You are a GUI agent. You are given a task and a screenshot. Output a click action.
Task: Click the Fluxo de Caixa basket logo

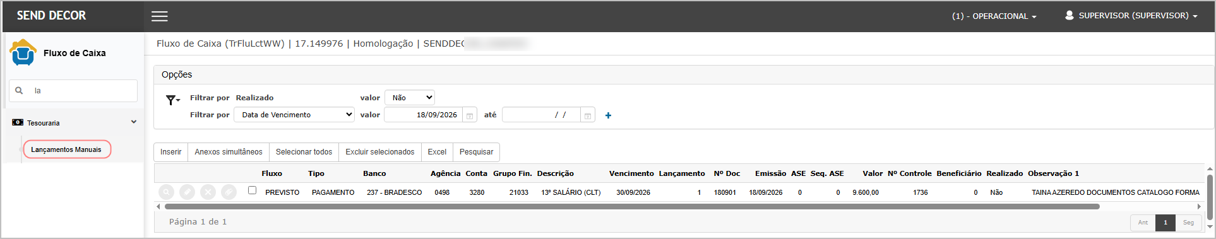click(x=23, y=52)
